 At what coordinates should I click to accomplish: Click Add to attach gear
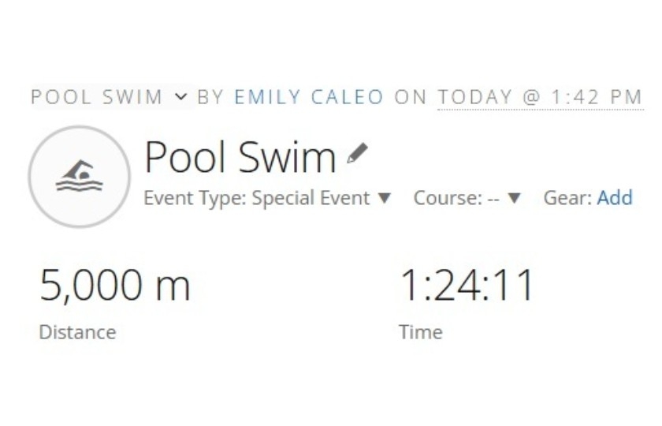click(615, 198)
